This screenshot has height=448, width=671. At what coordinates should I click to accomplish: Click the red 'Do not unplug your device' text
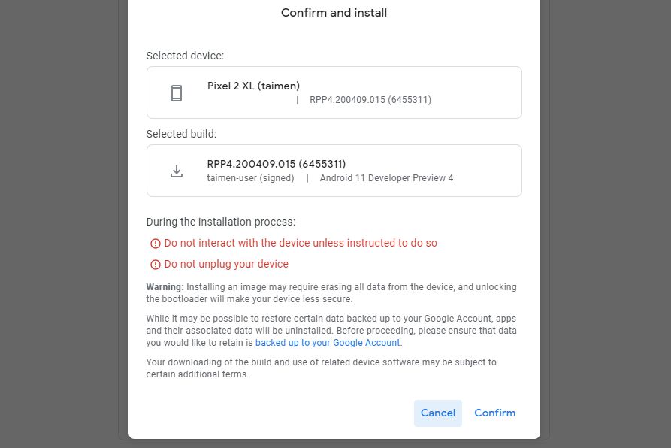click(226, 265)
